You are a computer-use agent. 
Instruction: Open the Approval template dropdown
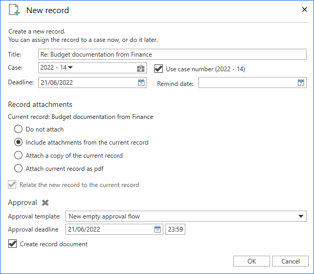click(x=301, y=216)
